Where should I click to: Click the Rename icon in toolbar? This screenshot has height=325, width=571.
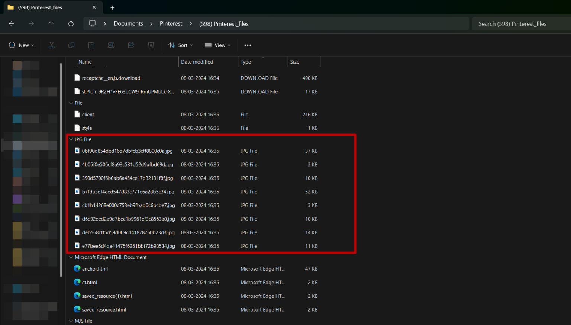pyautogui.click(x=111, y=45)
